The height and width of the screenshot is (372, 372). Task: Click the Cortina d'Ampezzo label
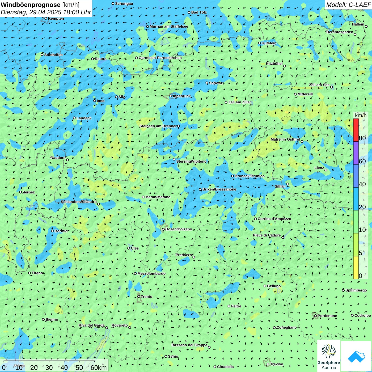pos(274,219)
